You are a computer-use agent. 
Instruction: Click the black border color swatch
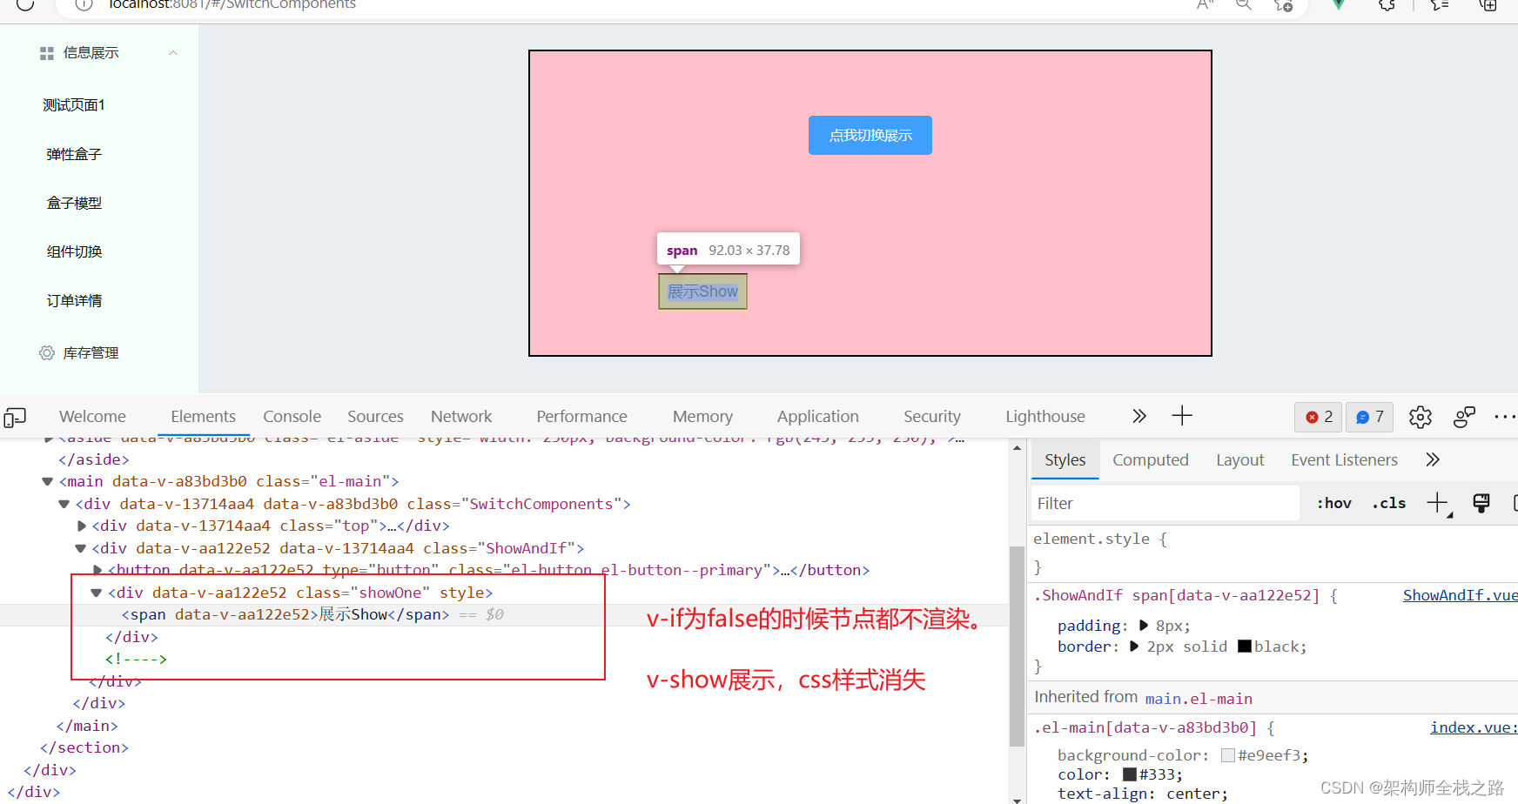click(x=1245, y=647)
